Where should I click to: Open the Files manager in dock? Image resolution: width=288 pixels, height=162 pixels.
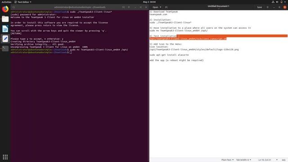click(5, 19)
